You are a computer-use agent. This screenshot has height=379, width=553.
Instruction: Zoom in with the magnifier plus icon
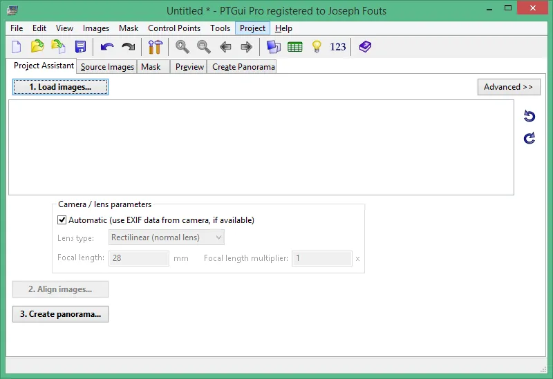pyautogui.click(x=182, y=47)
